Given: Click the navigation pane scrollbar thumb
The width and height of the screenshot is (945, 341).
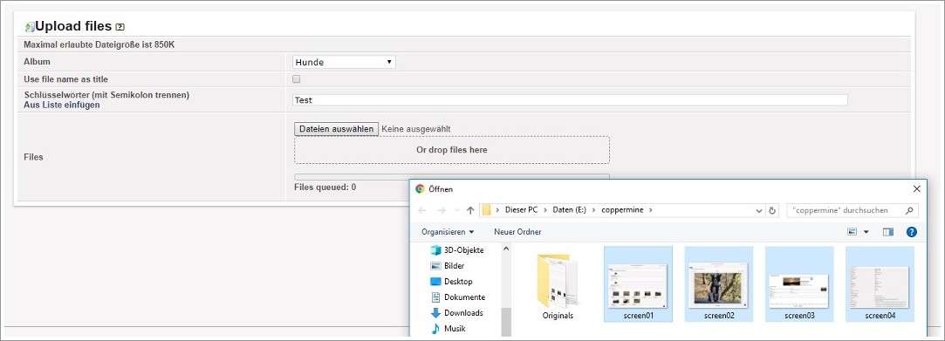Looking at the screenshot, I should (x=506, y=322).
